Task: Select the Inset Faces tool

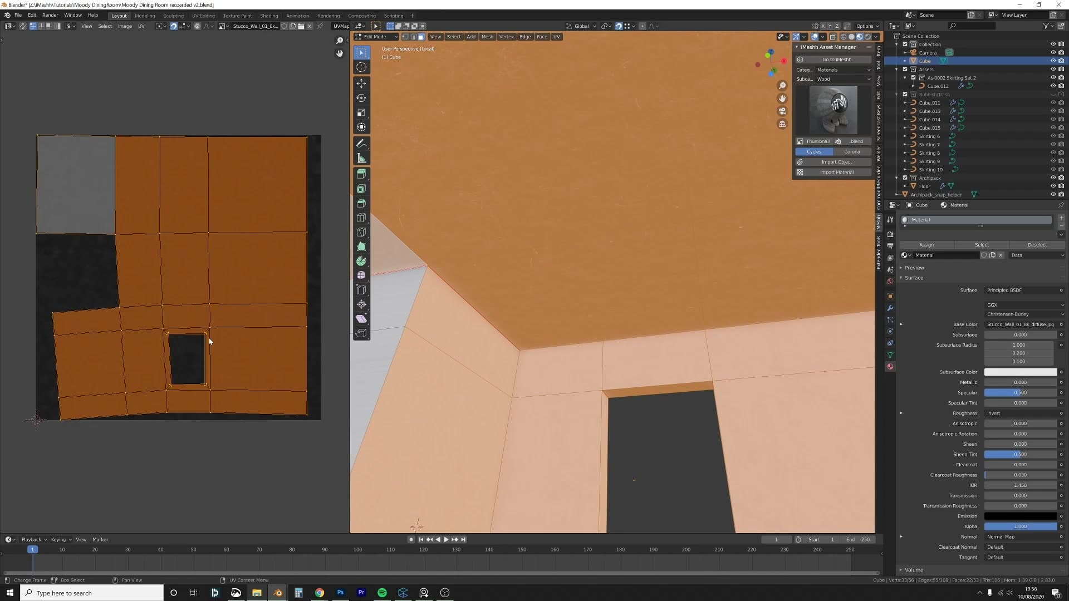Action: [x=361, y=189]
